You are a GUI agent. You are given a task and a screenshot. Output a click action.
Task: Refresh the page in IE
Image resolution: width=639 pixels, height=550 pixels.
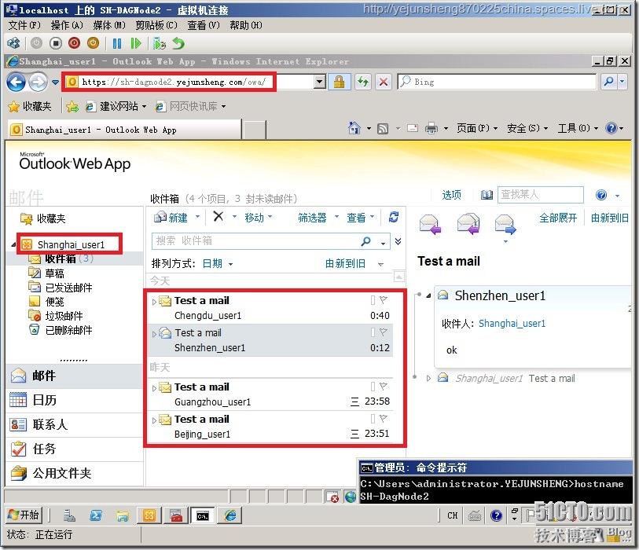pos(362,82)
